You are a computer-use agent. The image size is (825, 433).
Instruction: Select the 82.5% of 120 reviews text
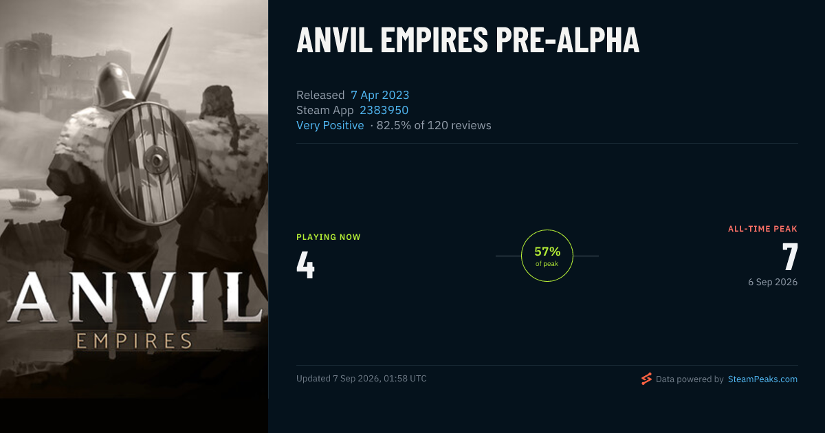point(434,125)
